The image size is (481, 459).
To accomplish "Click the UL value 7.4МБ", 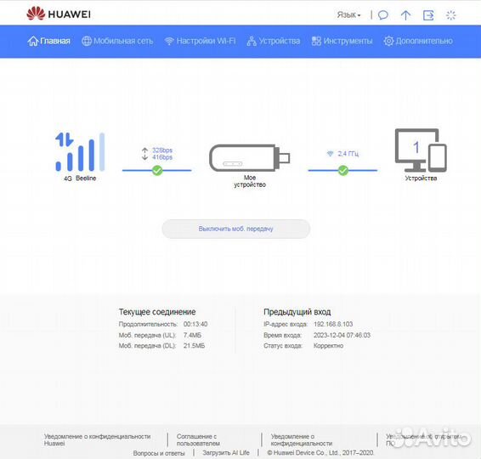I will pyautogui.click(x=192, y=335).
